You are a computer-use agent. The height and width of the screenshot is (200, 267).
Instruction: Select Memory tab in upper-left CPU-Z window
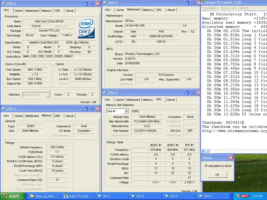(46, 11)
